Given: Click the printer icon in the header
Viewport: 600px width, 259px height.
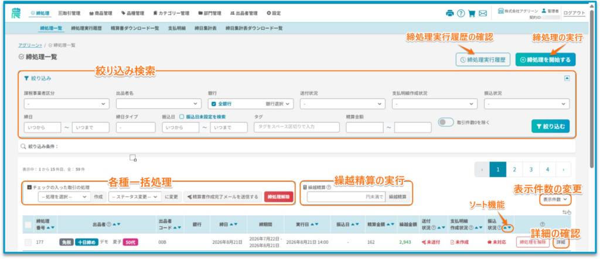Looking at the screenshot, I should [449, 13].
